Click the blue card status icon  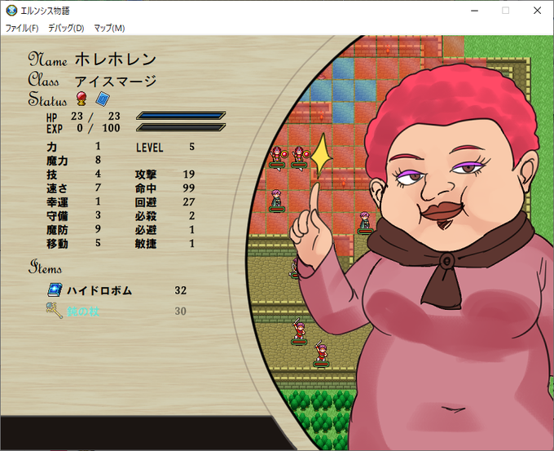coord(103,99)
